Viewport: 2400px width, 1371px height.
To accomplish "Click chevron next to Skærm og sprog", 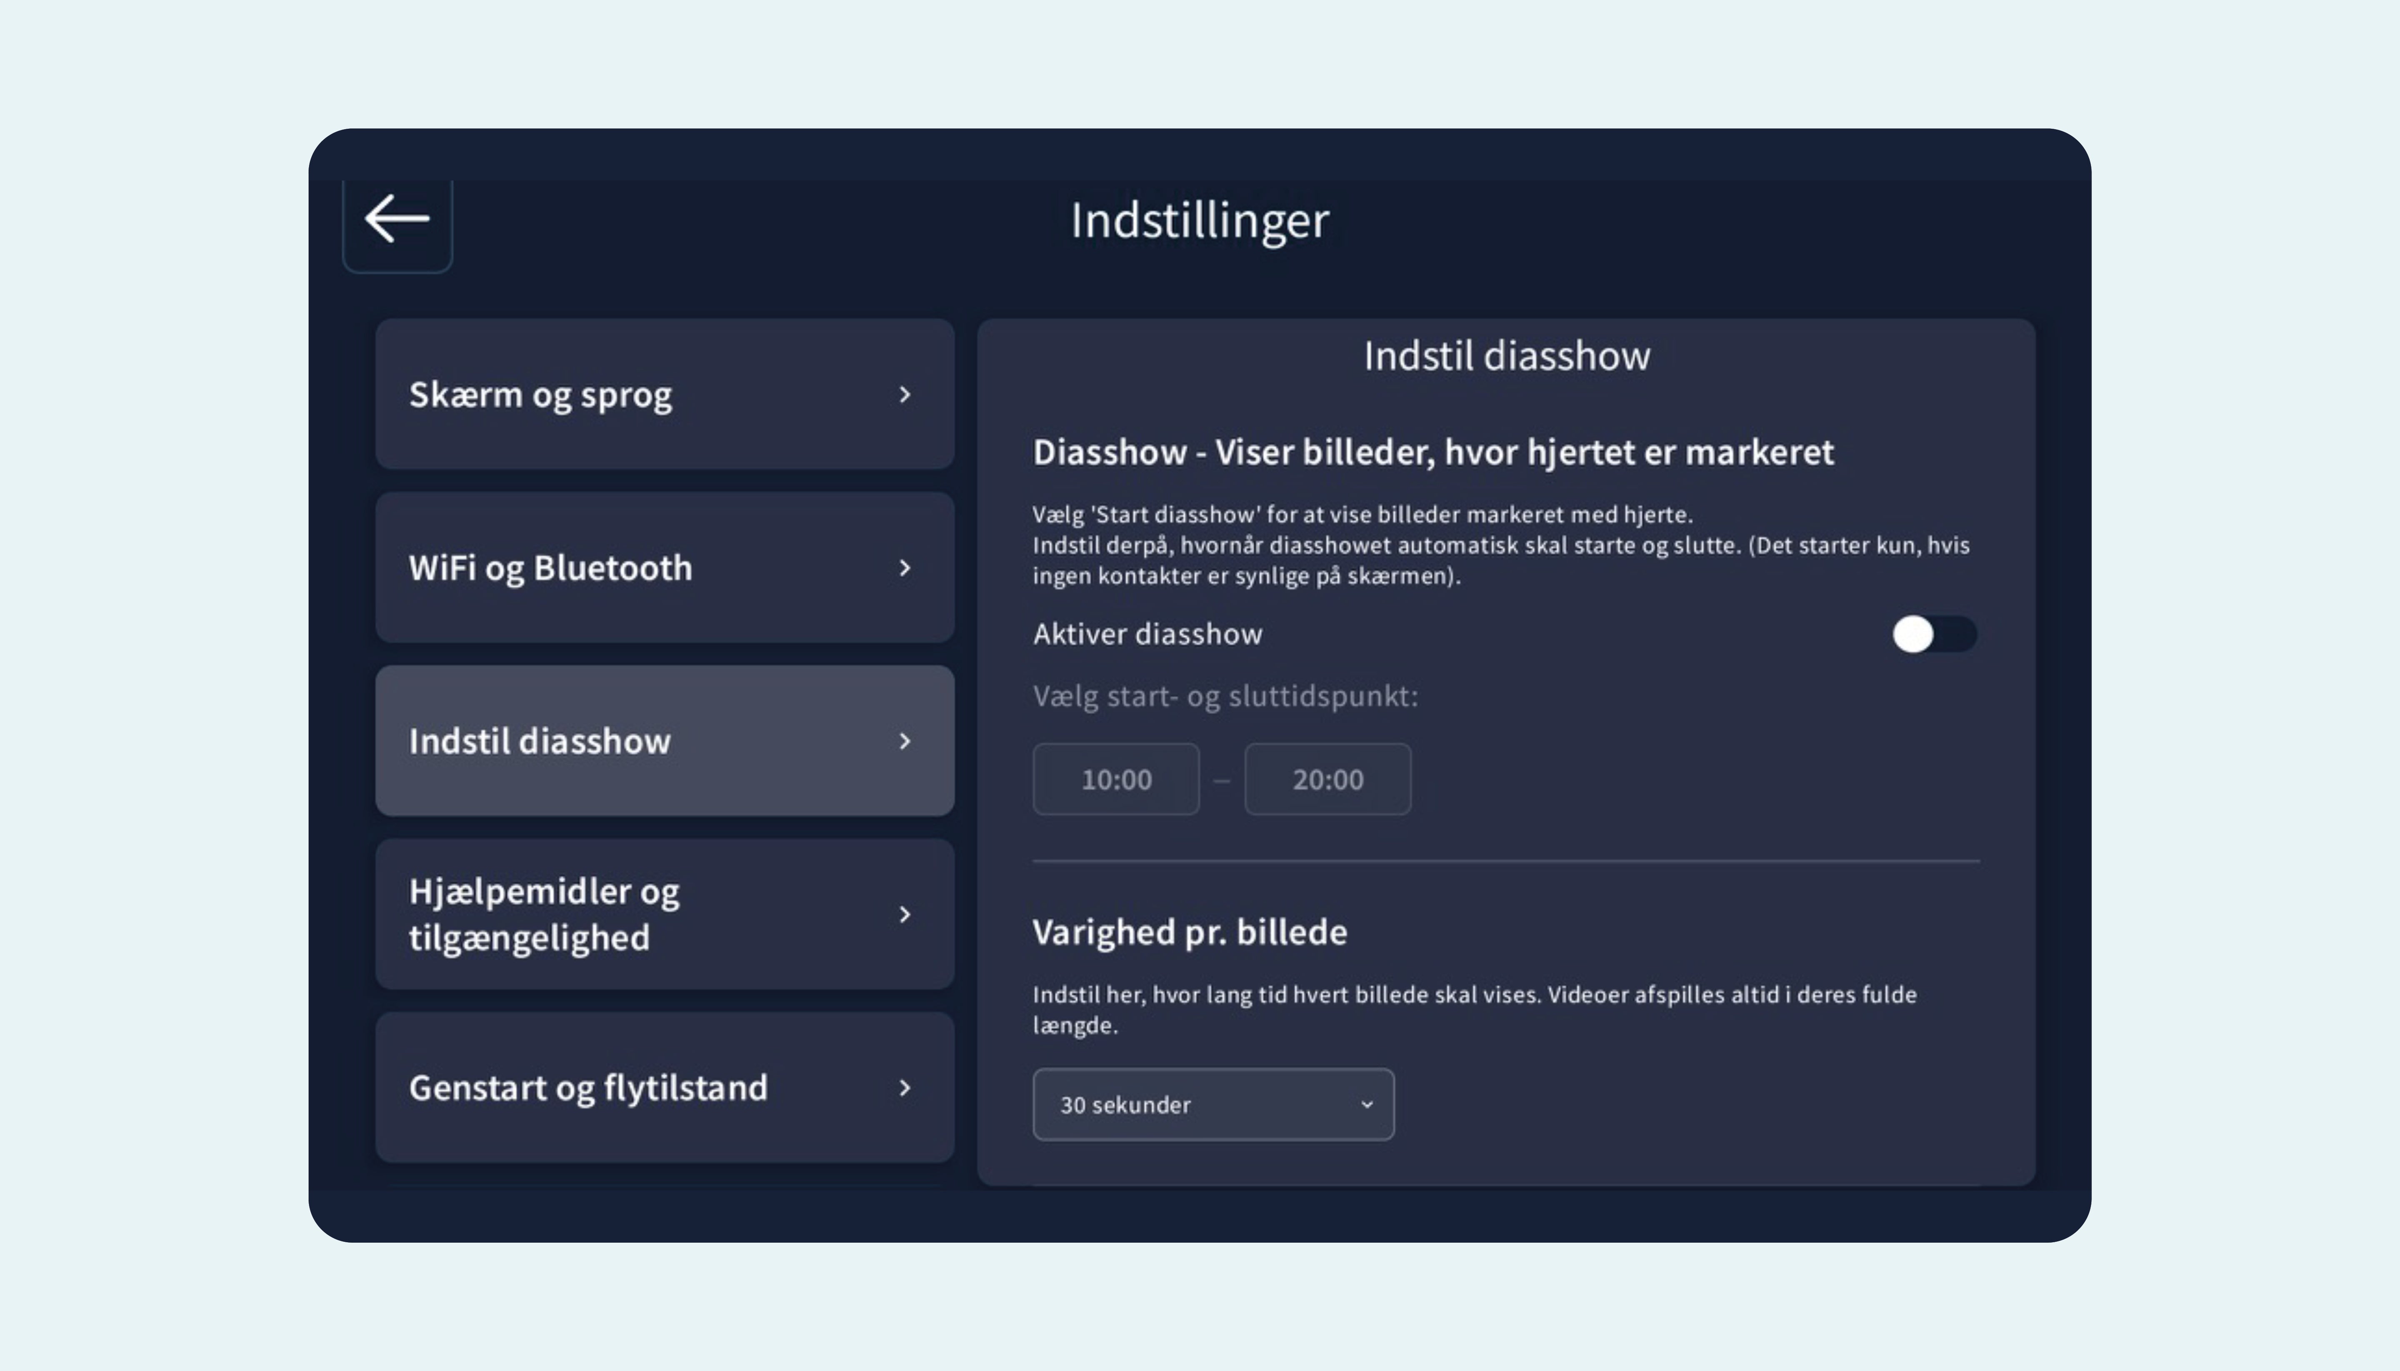I will pos(905,395).
